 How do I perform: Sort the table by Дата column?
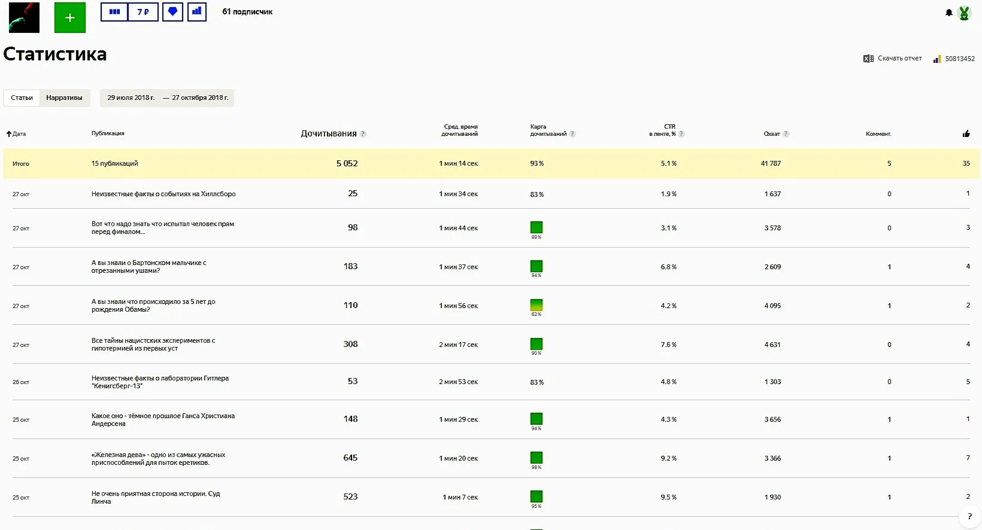(16, 134)
